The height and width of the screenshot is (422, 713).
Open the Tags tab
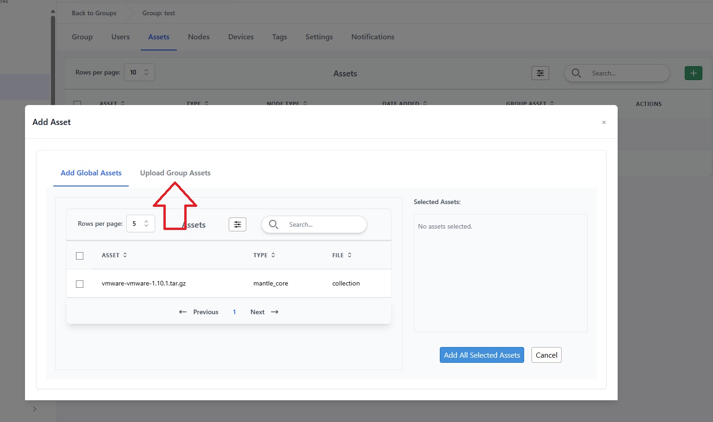280,37
